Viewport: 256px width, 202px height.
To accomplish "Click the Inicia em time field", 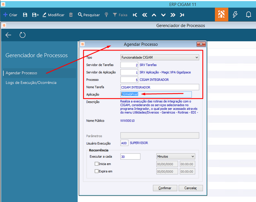I will pos(187,164).
